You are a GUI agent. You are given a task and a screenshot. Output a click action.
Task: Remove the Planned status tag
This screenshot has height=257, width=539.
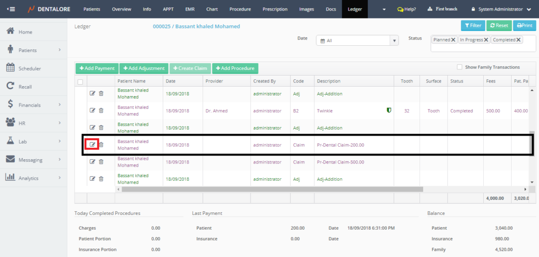[x=453, y=40]
